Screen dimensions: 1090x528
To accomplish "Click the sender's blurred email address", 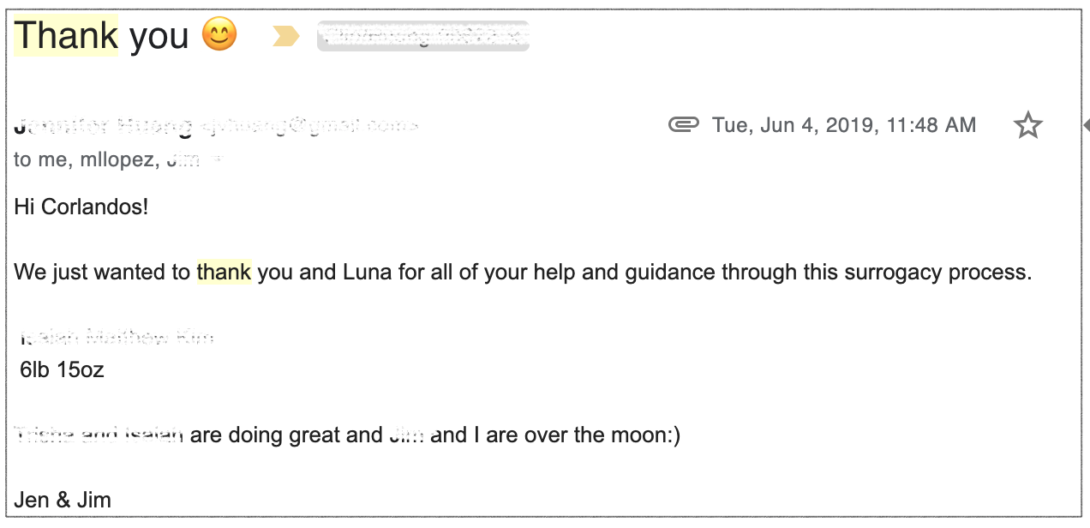I will point(308,127).
